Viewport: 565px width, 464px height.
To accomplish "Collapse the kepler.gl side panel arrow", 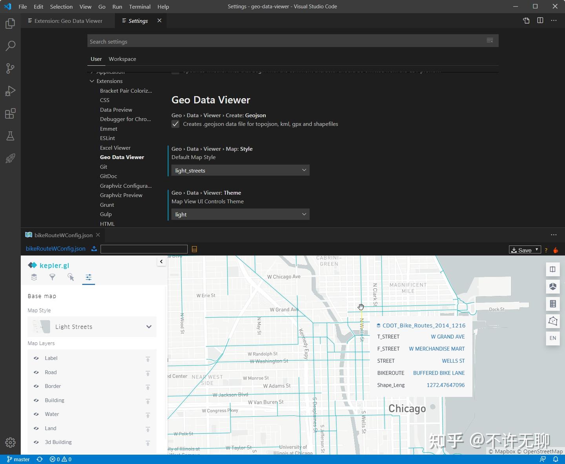I will (x=161, y=261).
